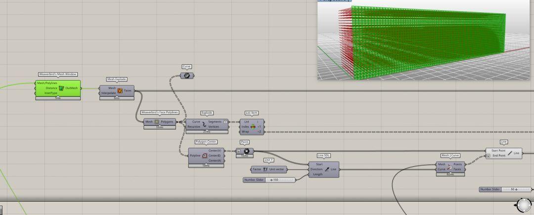Click the Explode curve component icon
This screenshot has height=215, width=534.
point(204,124)
